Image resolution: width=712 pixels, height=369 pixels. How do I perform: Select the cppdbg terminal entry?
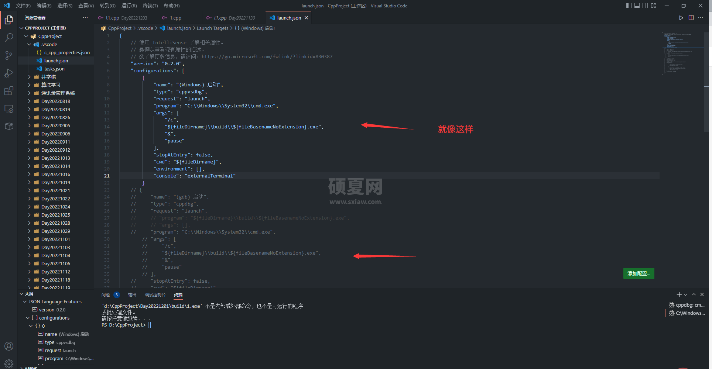pos(687,305)
